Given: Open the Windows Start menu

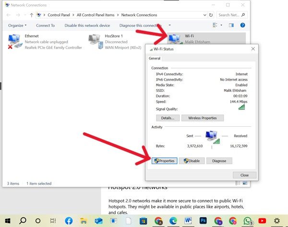Looking at the screenshot, I should click(x=8, y=221).
